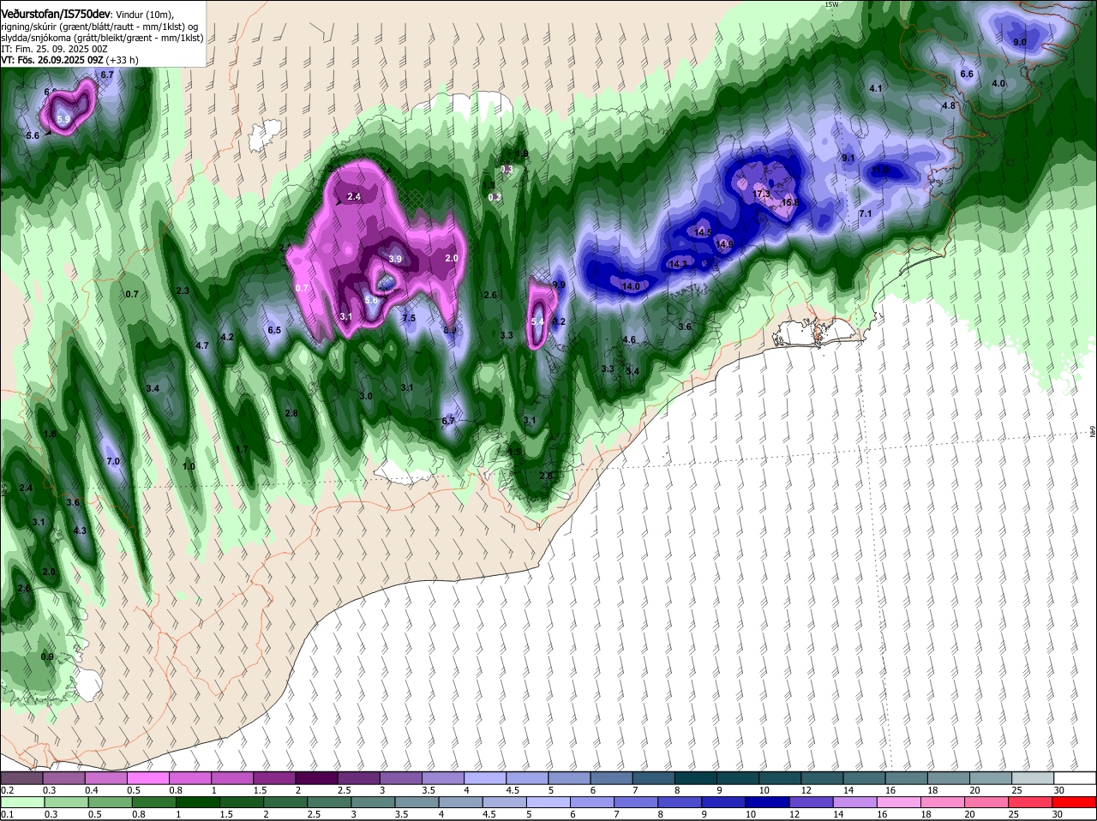1097x821 pixels.
Task: Click the 4.6 precipitation value
Action: point(629,339)
